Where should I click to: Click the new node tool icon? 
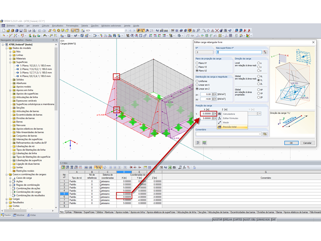coord(4,36)
